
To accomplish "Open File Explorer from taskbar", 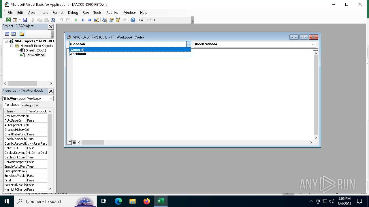I will pyautogui.click(x=133, y=201).
